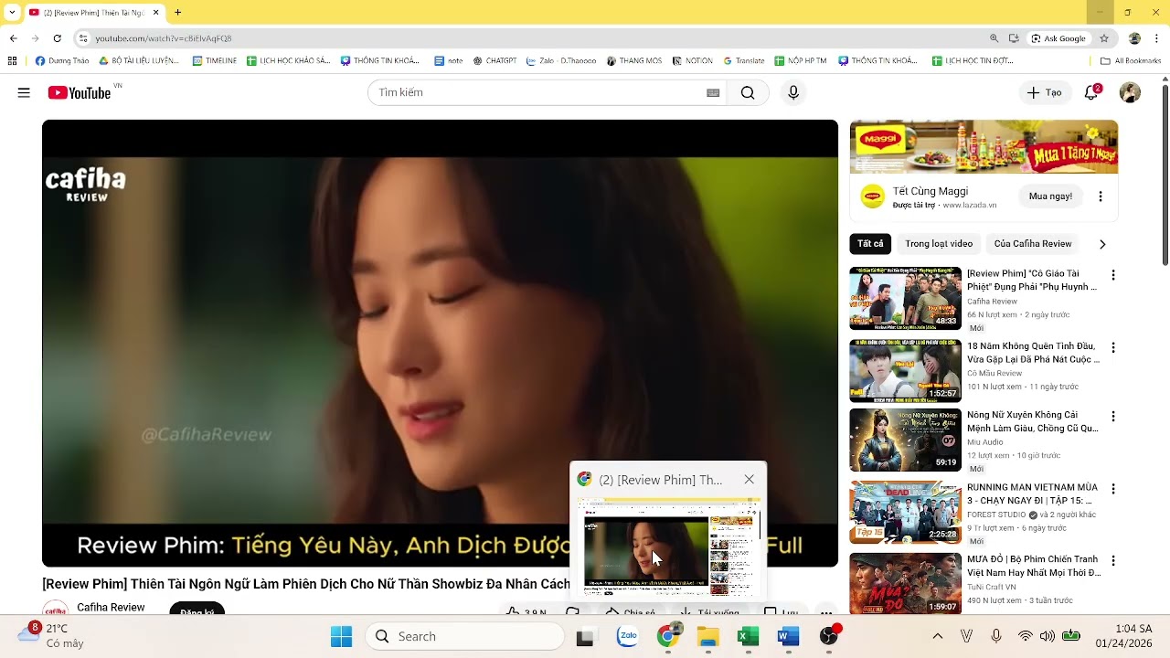This screenshot has width=1170, height=658.
Task: Open the Windows Start menu
Action: click(341, 637)
